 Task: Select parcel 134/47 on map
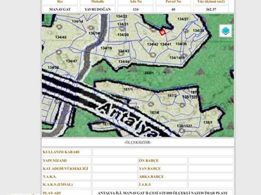click(71, 61)
